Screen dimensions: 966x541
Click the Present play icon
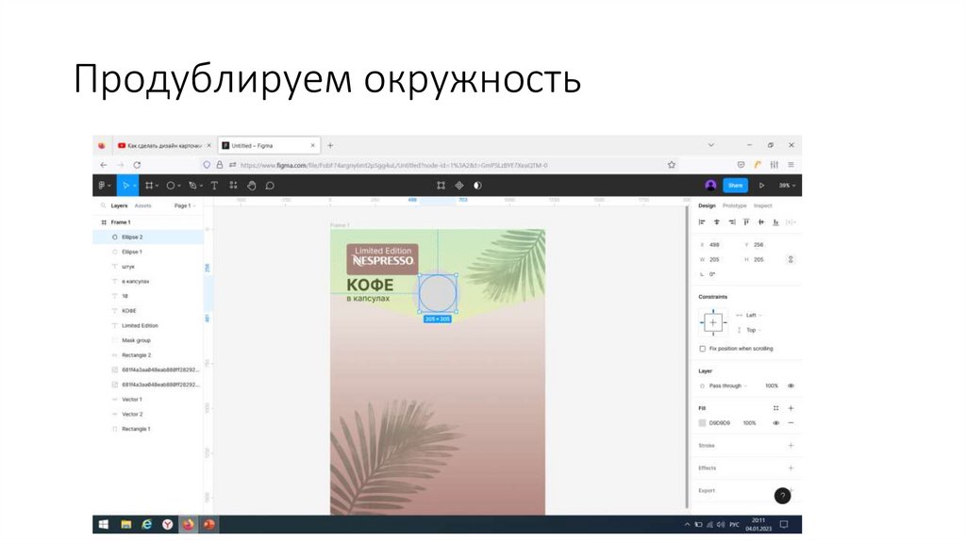click(761, 186)
